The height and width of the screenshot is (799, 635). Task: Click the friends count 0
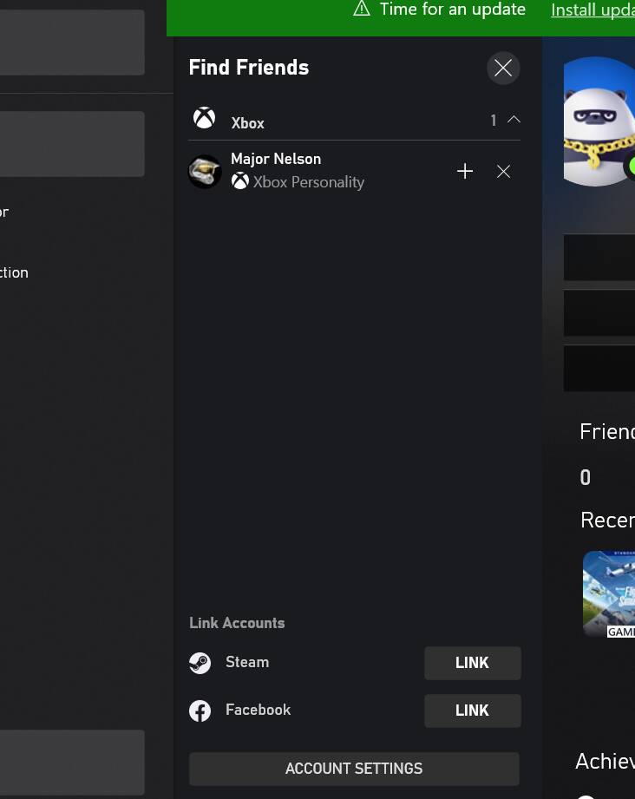pyautogui.click(x=585, y=477)
